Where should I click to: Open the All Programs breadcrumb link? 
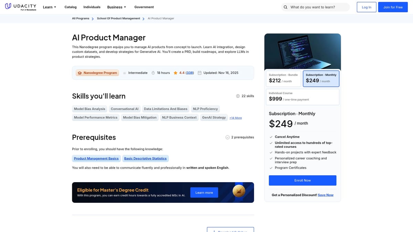click(81, 19)
